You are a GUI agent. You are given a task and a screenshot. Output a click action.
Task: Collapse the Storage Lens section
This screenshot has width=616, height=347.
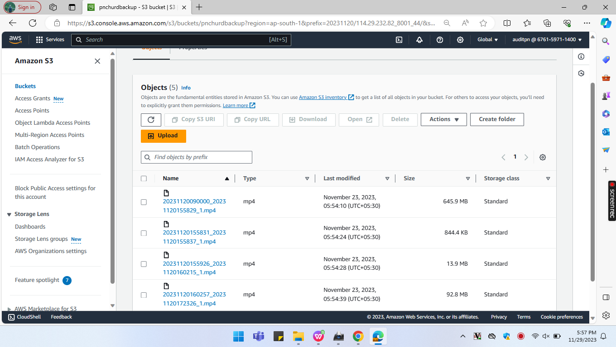[10, 215]
